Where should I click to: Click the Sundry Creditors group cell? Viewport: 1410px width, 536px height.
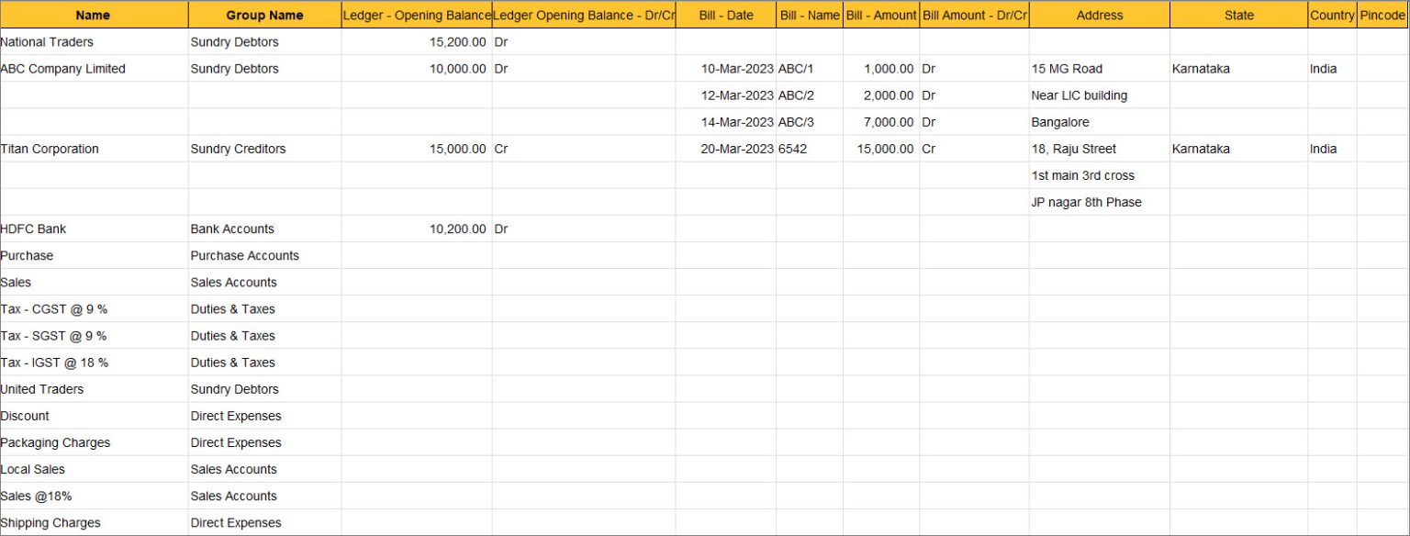237,149
